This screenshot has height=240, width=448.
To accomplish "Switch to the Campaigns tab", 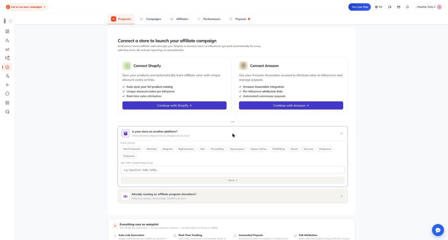I will click(x=150, y=19).
